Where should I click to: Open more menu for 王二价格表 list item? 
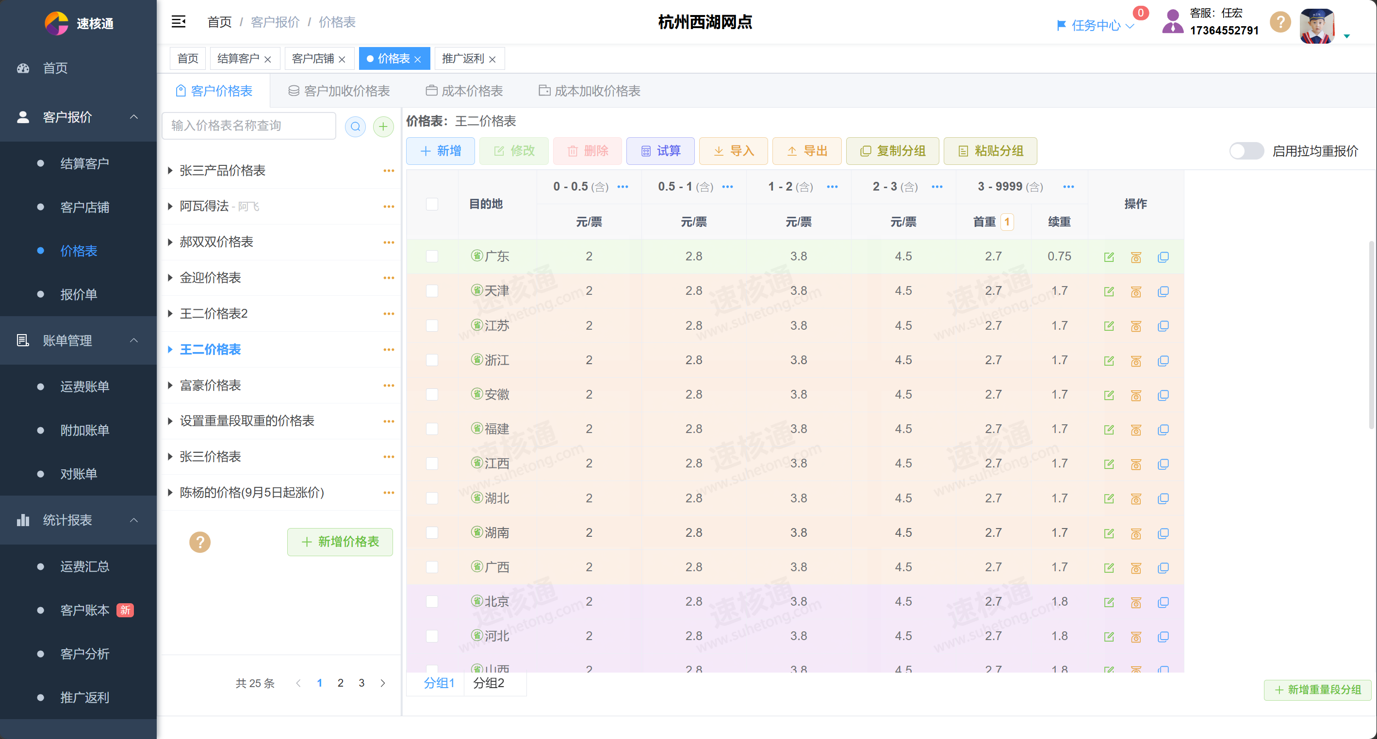(389, 350)
